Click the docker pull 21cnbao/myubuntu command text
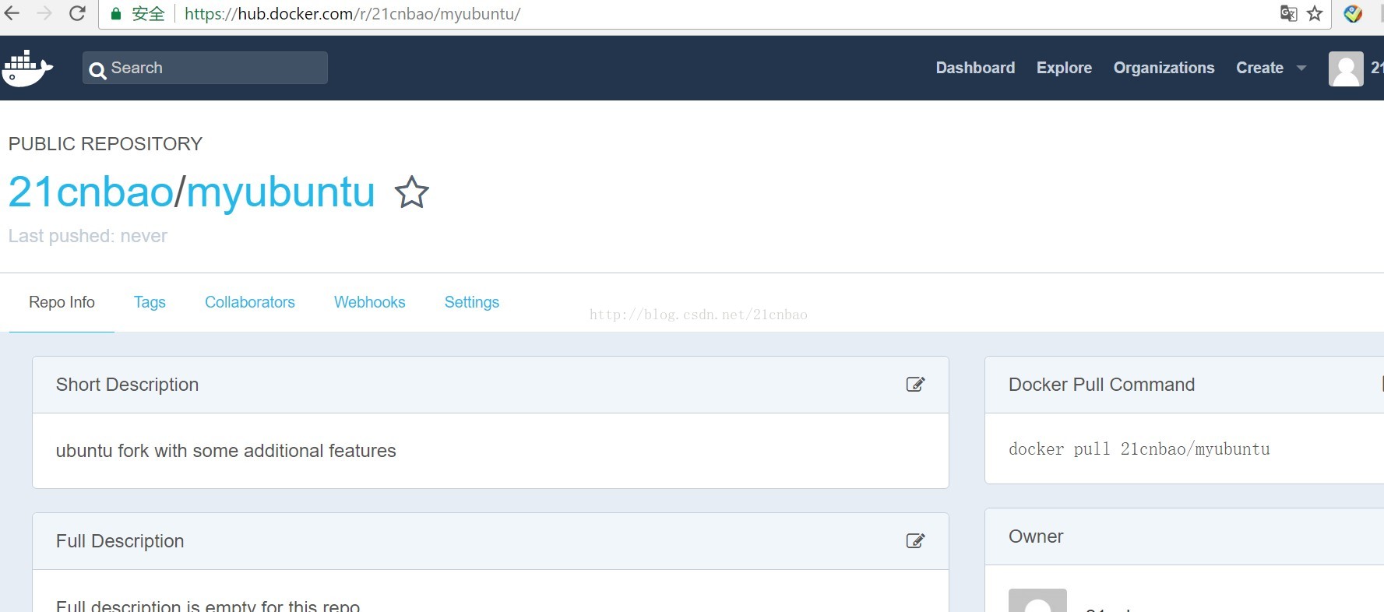 click(x=1139, y=449)
